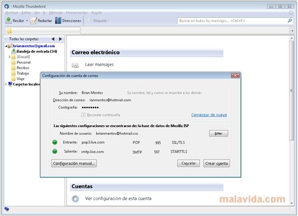Close the Configuración de cuenta dialog

point(235,76)
